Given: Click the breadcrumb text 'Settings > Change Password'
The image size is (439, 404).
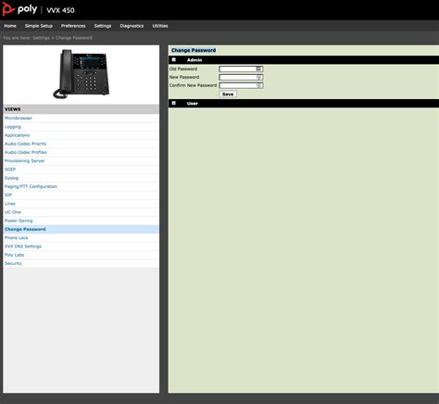Looking at the screenshot, I should (63, 38).
